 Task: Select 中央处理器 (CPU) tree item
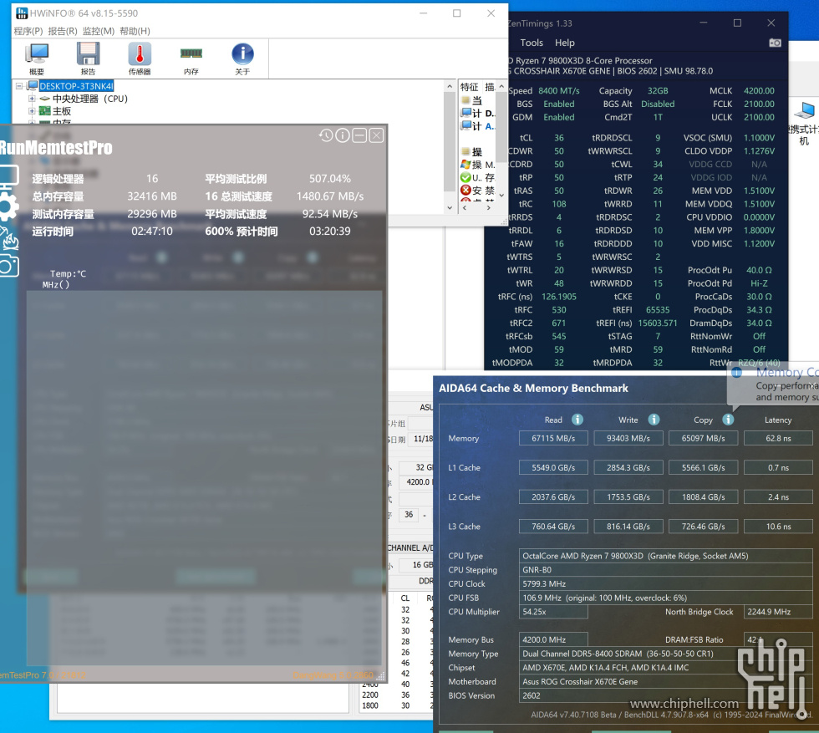coord(90,99)
